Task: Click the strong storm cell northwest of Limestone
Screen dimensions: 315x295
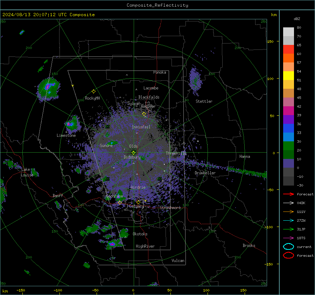Action: (48, 89)
